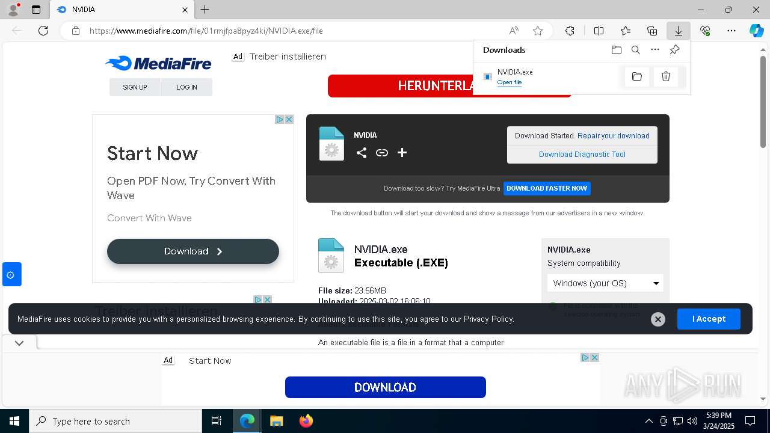
Task: Click LOG IN button
Action: [x=186, y=87]
